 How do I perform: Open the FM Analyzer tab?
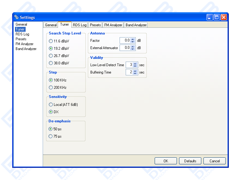113,25
